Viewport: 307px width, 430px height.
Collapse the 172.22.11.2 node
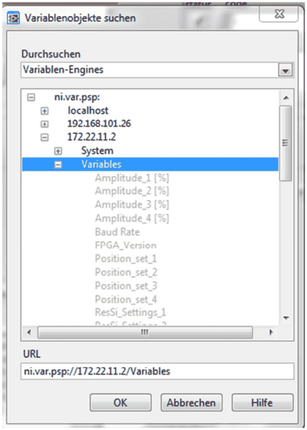(44, 137)
